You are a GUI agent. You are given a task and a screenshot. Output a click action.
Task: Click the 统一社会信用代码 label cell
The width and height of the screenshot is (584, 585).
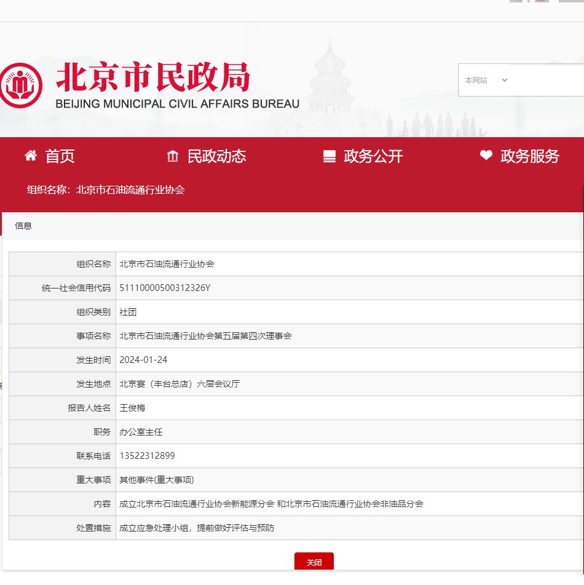(62, 288)
